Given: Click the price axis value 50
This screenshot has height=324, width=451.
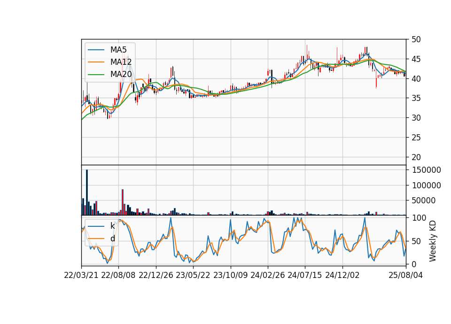Looking at the screenshot, I should tap(416, 39).
